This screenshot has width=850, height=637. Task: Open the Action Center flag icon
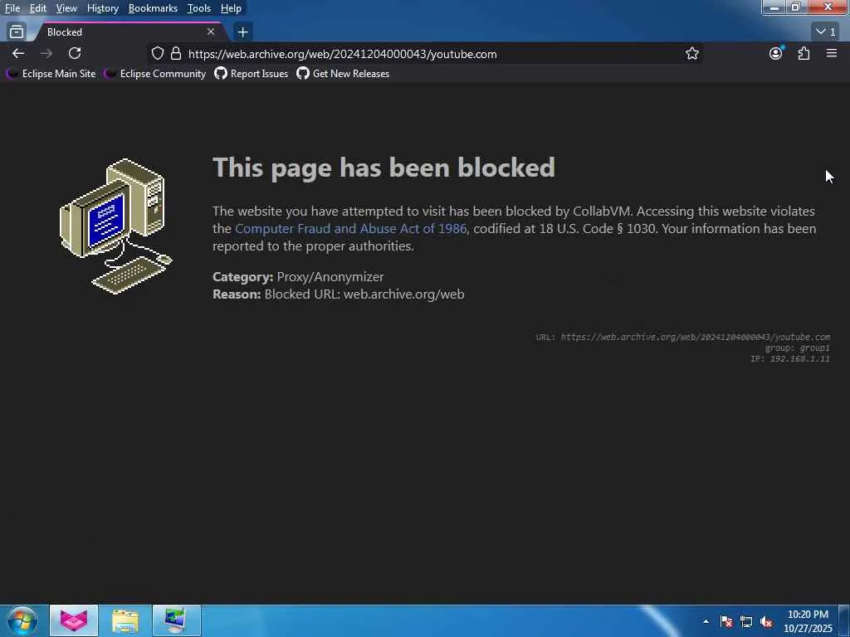726,621
